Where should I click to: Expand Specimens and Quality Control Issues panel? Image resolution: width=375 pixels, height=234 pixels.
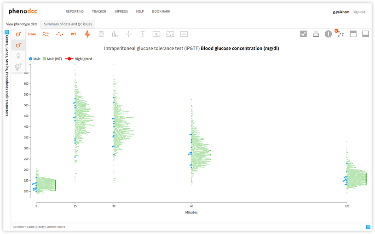pos(368,227)
